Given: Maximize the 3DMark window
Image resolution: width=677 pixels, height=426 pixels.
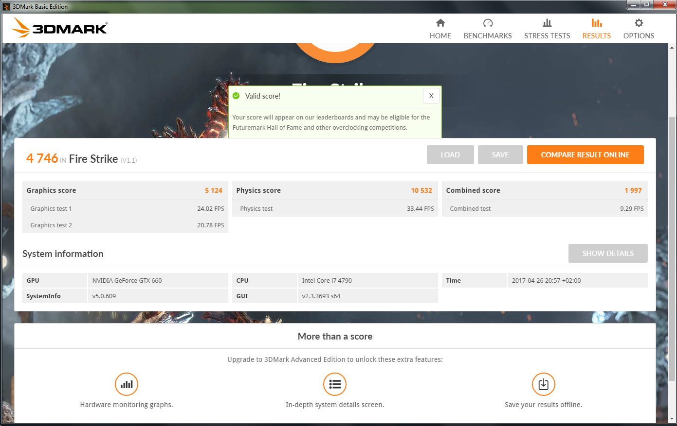Looking at the screenshot, I should coord(646,5).
